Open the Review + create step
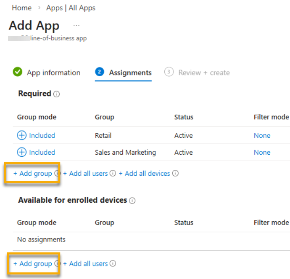 (204, 72)
